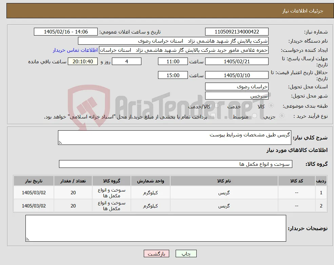Click the گروه کالا column header
Viewport: 334px width, 265px height.
point(112,181)
